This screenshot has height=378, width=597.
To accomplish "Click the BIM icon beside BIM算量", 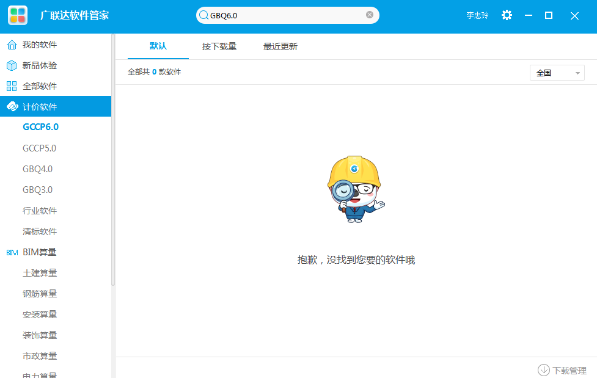I will click(x=12, y=252).
